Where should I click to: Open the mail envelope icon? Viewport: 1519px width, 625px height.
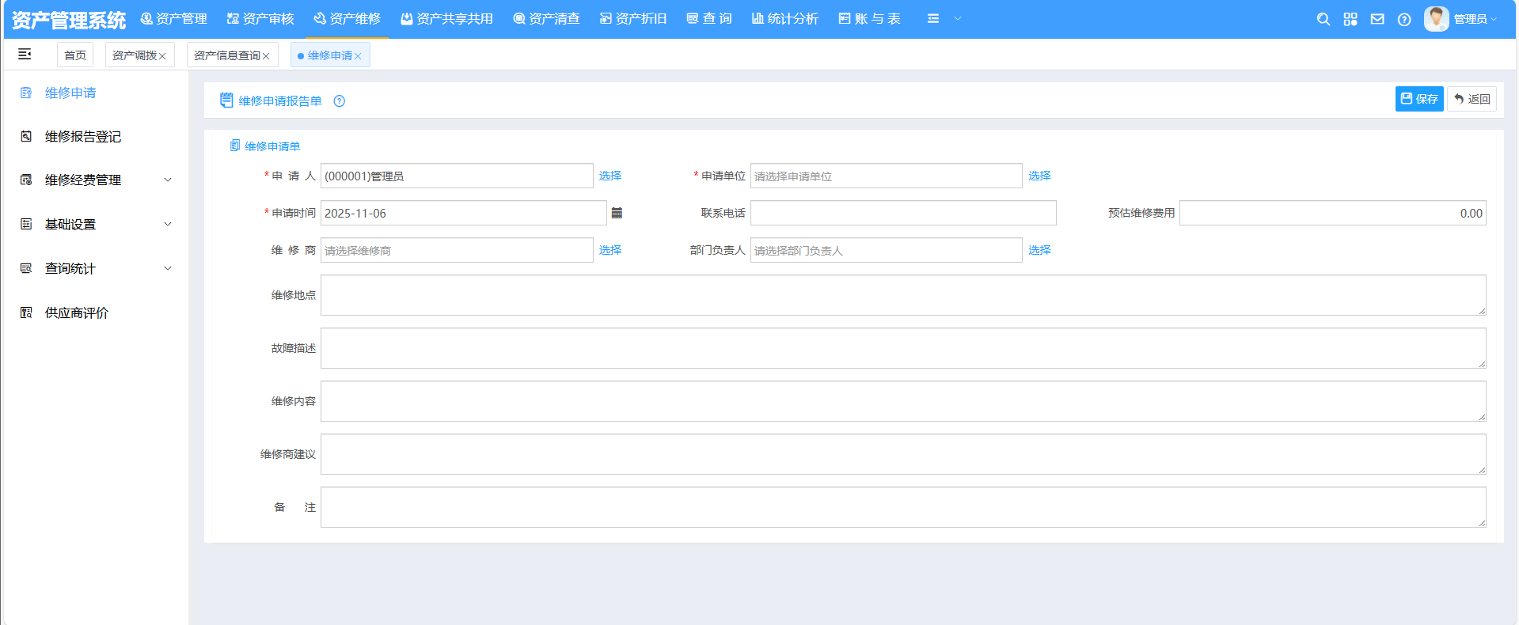pos(1377,19)
